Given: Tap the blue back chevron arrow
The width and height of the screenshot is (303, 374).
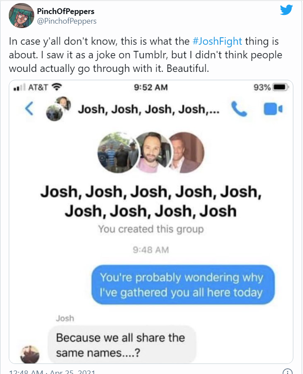Looking at the screenshot, I should [29, 109].
